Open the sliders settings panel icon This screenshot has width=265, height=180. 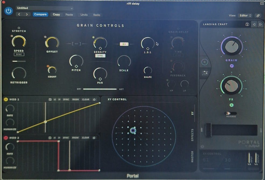coord(205,73)
